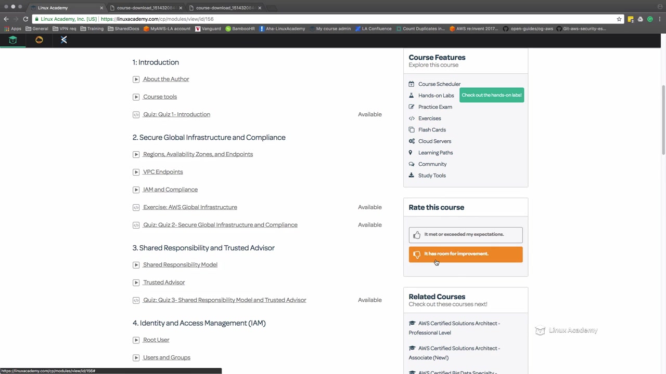Click the gears icon for Cloud Servers
Viewport: 666px width, 374px height.
(x=412, y=141)
